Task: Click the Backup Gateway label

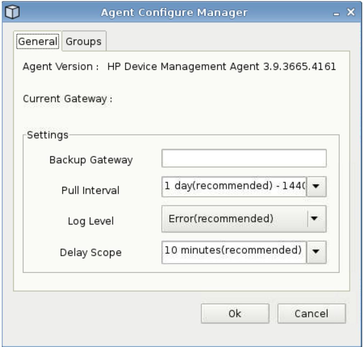Action: (91, 160)
